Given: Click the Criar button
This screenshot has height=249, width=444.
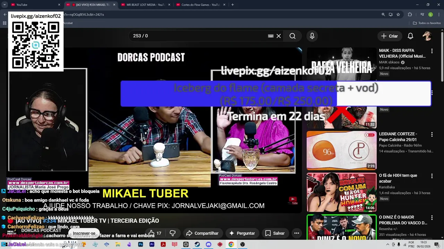Looking at the screenshot, I should [x=389, y=36].
